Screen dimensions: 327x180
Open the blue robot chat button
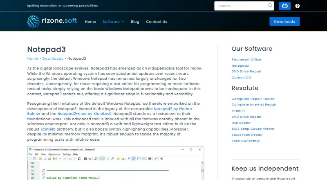click(284, 6)
